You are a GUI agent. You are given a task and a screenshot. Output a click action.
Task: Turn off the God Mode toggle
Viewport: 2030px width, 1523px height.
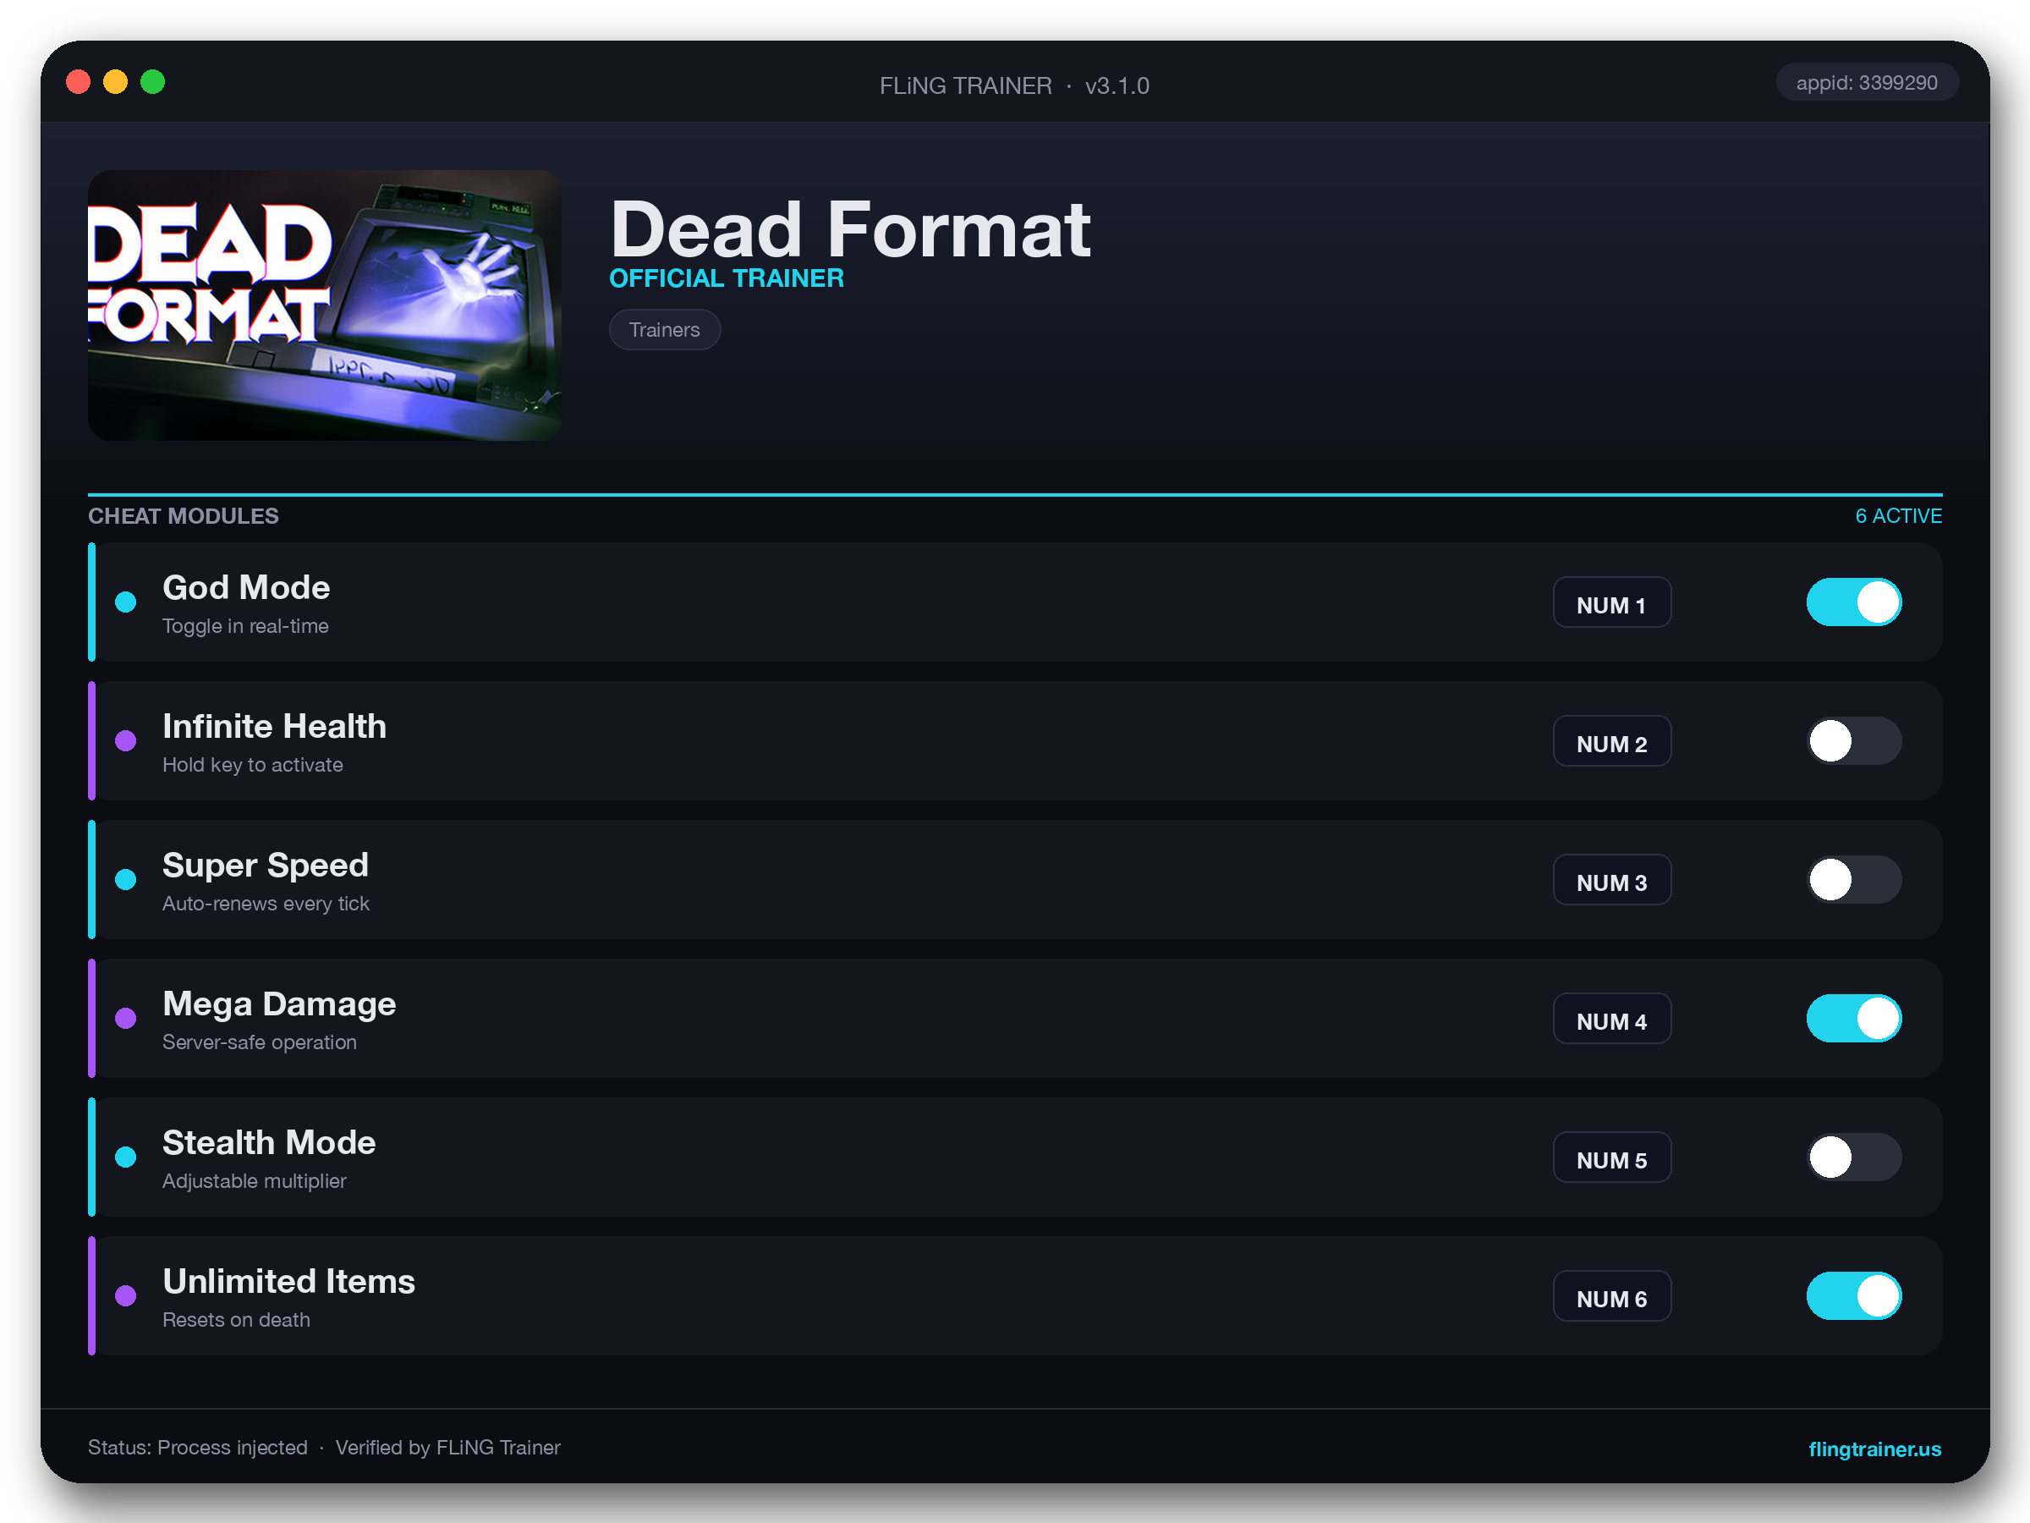pos(1854,602)
